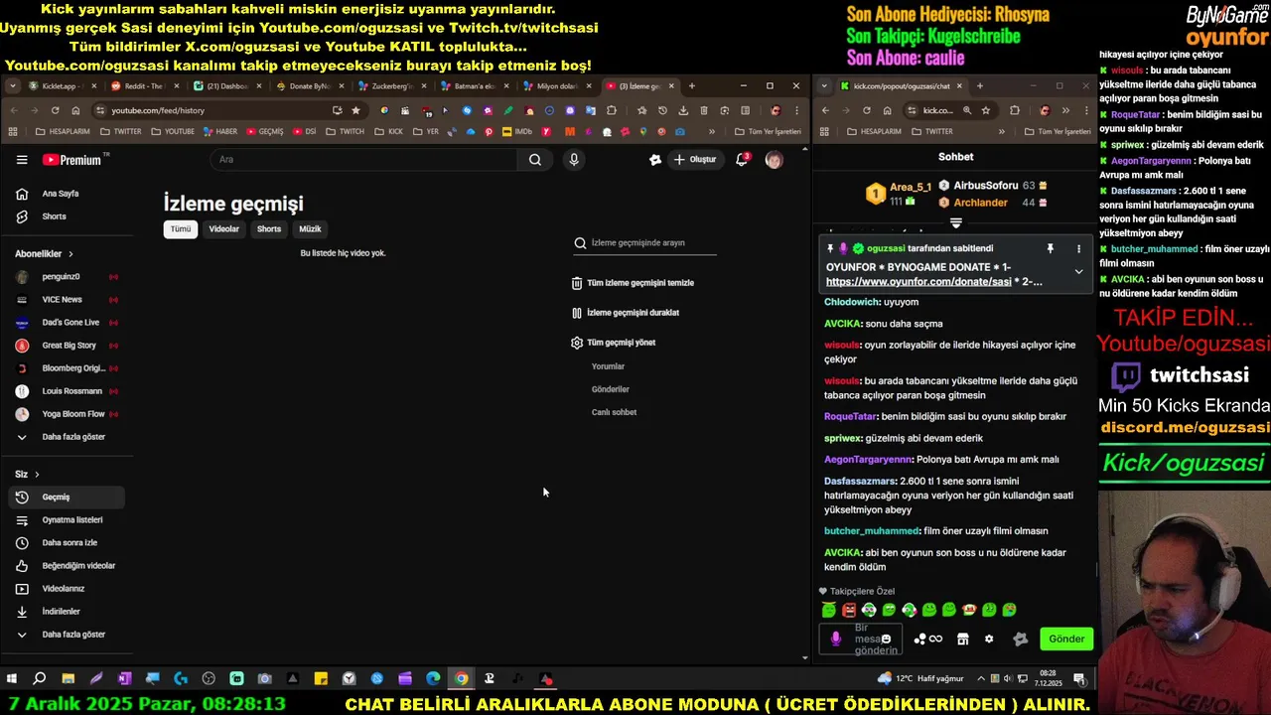Screen dimensions: 1271x715
Task: Click trash icon to clear all watch history
Action: [x=577, y=283]
